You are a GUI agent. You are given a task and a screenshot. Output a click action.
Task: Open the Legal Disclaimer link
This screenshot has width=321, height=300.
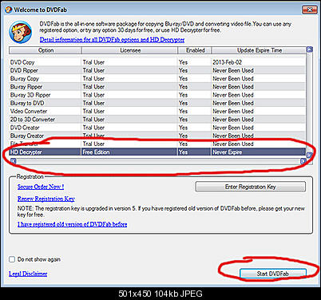point(28,274)
